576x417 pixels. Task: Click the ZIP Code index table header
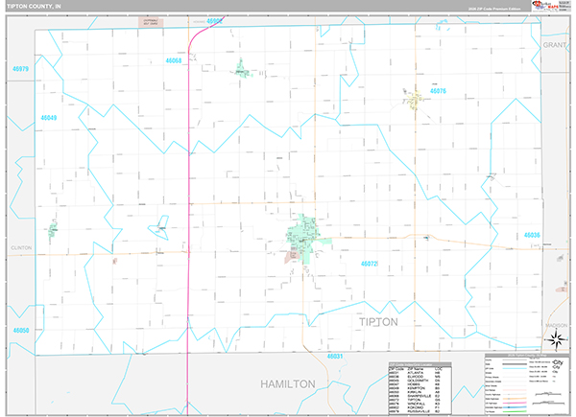420,364
